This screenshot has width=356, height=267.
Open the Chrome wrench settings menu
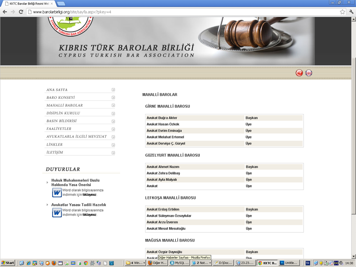point(351,12)
